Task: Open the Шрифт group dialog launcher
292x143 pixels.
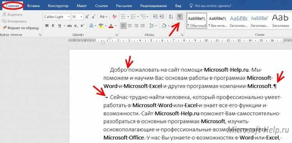Action: click(x=116, y=35)
